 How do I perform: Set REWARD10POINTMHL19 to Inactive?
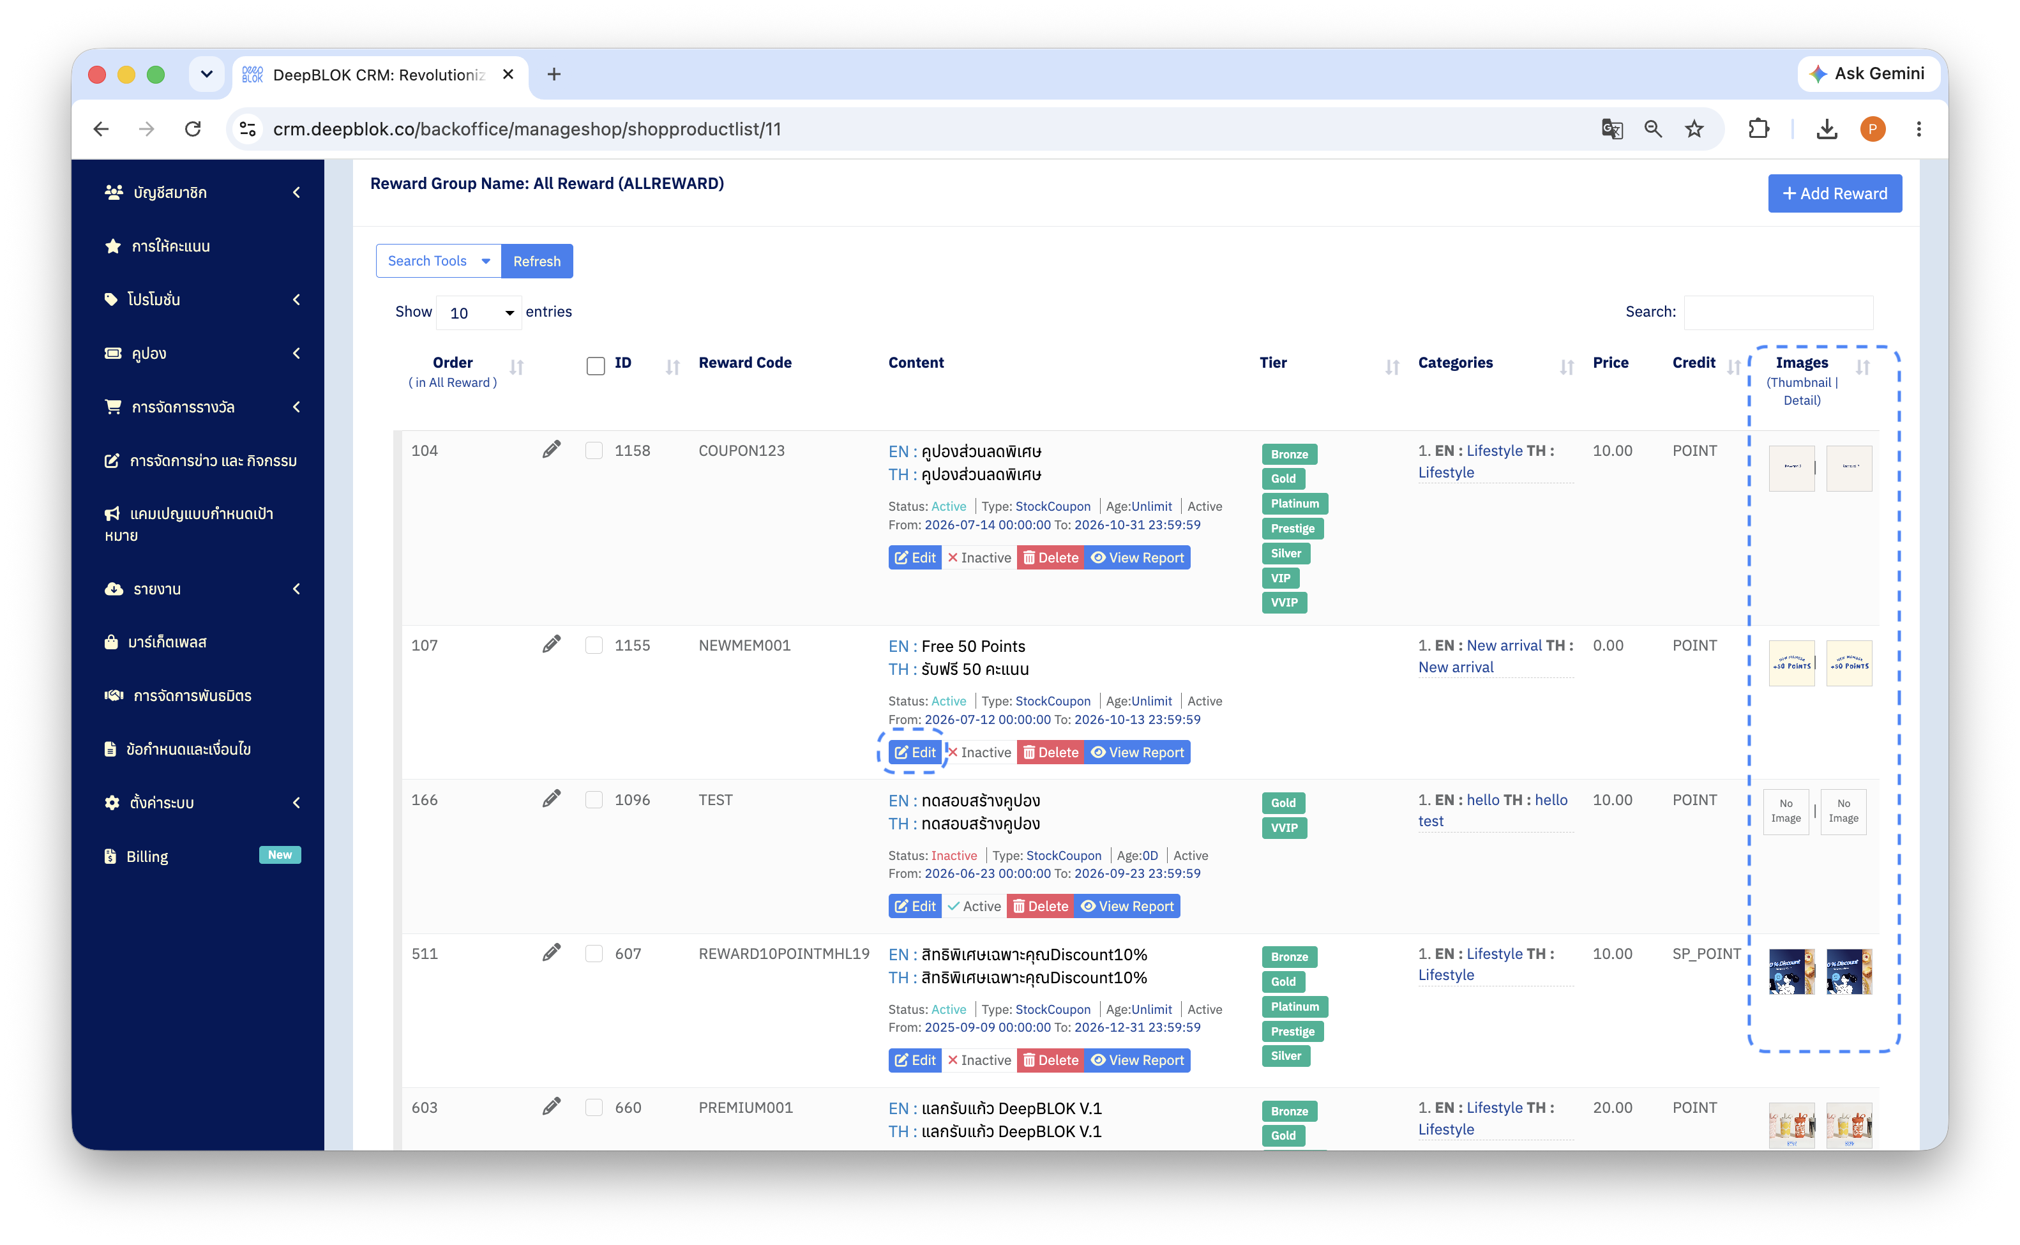(979, 1060)
